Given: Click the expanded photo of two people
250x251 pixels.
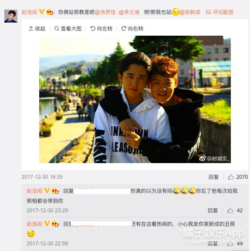Looking at the screenshot, I should click(135, 99).
